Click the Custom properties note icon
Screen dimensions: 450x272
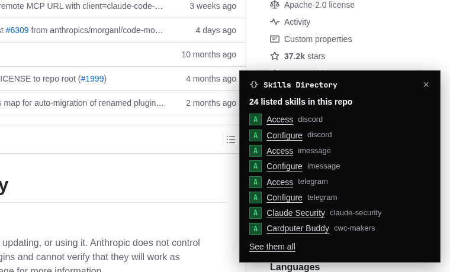tap(275, 39)
